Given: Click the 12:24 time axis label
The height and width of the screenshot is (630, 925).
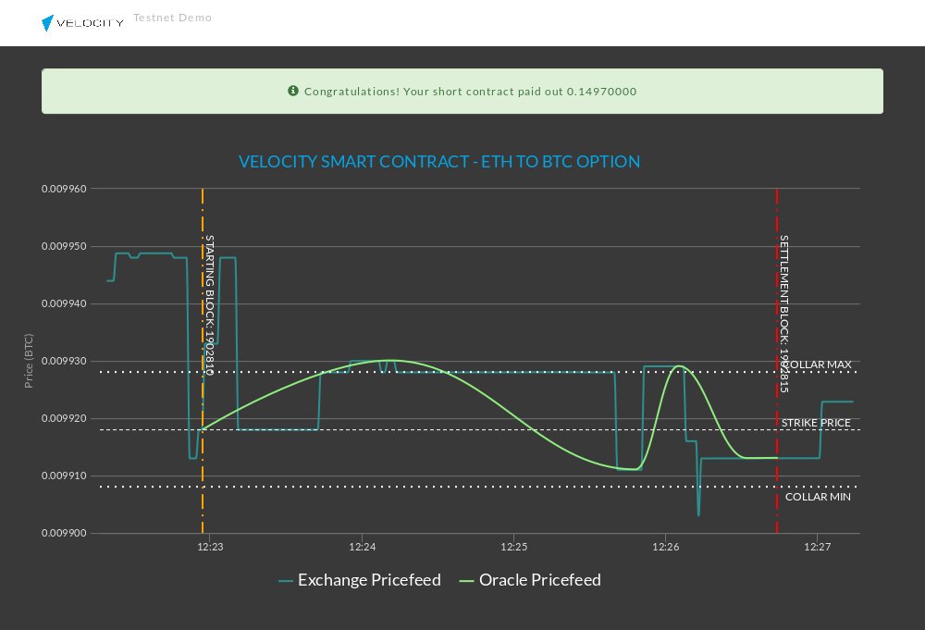Looking at the screenshot, I should tap(362, 548).
